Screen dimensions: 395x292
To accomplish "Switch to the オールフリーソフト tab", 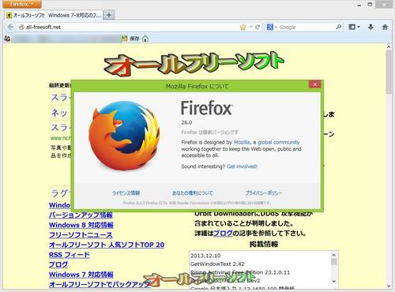I will 54,15.
